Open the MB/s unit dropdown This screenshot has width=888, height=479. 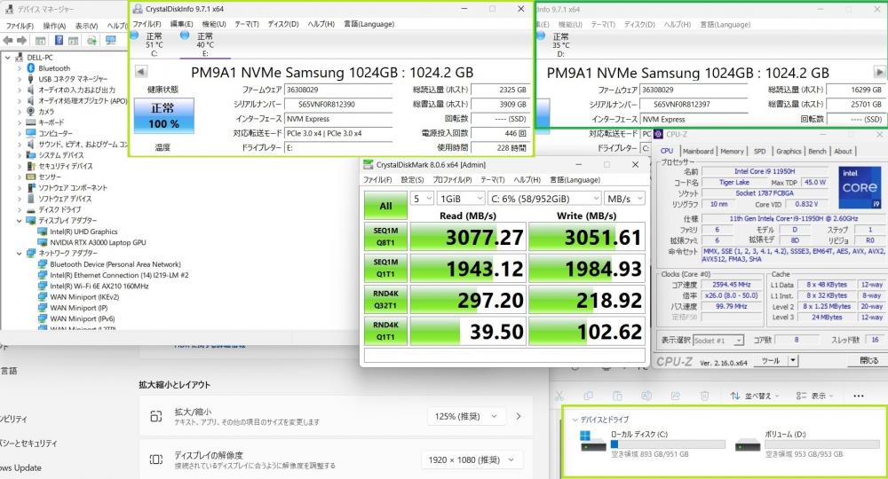point(624,199)
